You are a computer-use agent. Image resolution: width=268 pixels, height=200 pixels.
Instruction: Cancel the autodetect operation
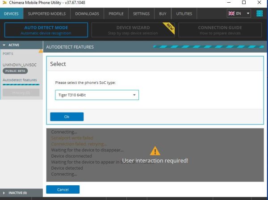click(x=63, y=190)
